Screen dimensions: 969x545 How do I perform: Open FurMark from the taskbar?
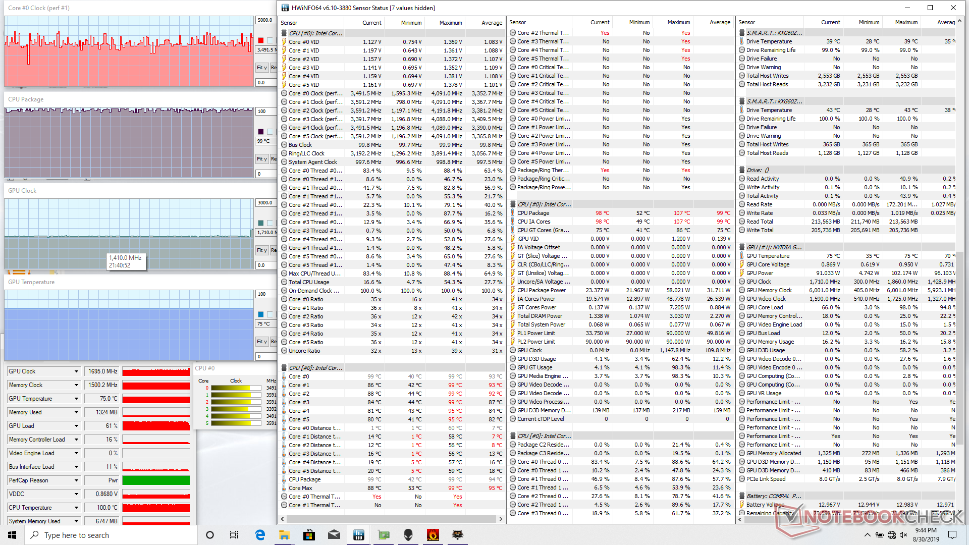point(433,535)
